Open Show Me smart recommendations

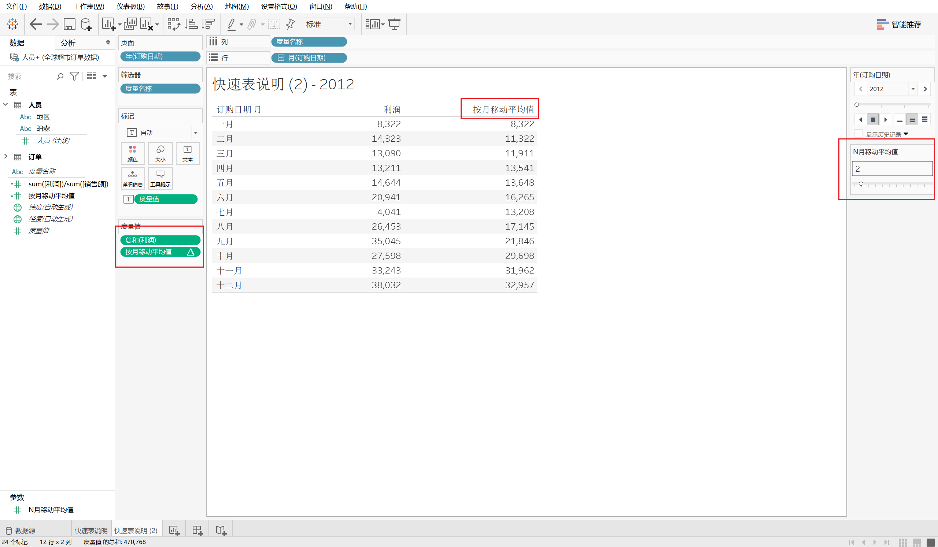898,25
